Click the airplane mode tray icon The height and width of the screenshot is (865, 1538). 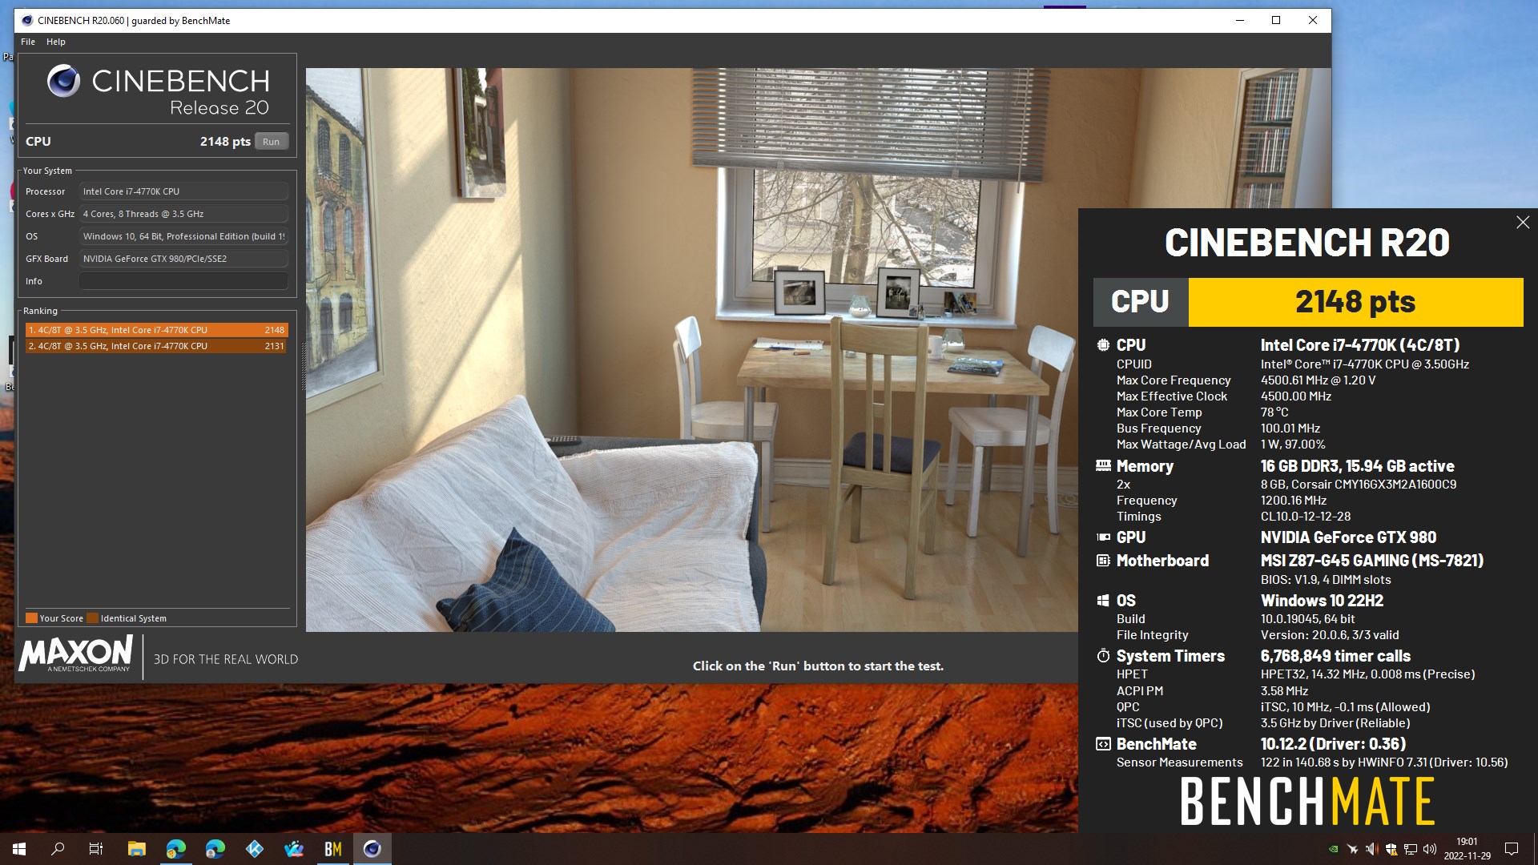click(x=1353, y=849)
